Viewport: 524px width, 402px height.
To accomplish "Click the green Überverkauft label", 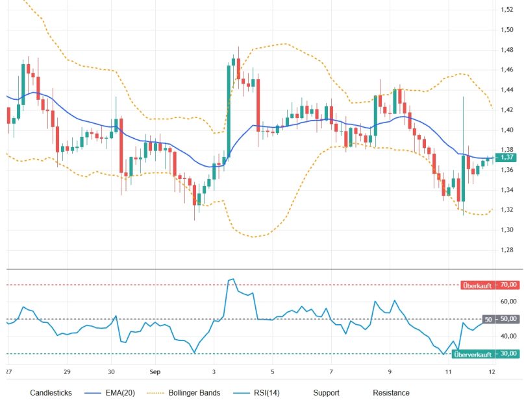I will tap(473, 354).
